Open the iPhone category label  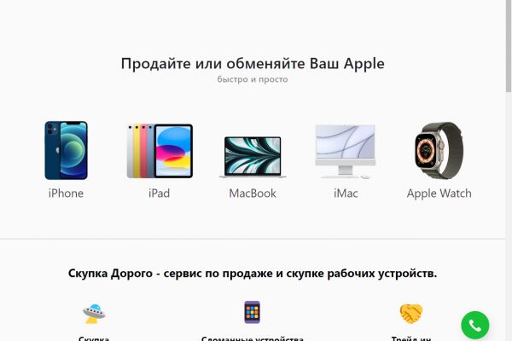coord(66,194)
